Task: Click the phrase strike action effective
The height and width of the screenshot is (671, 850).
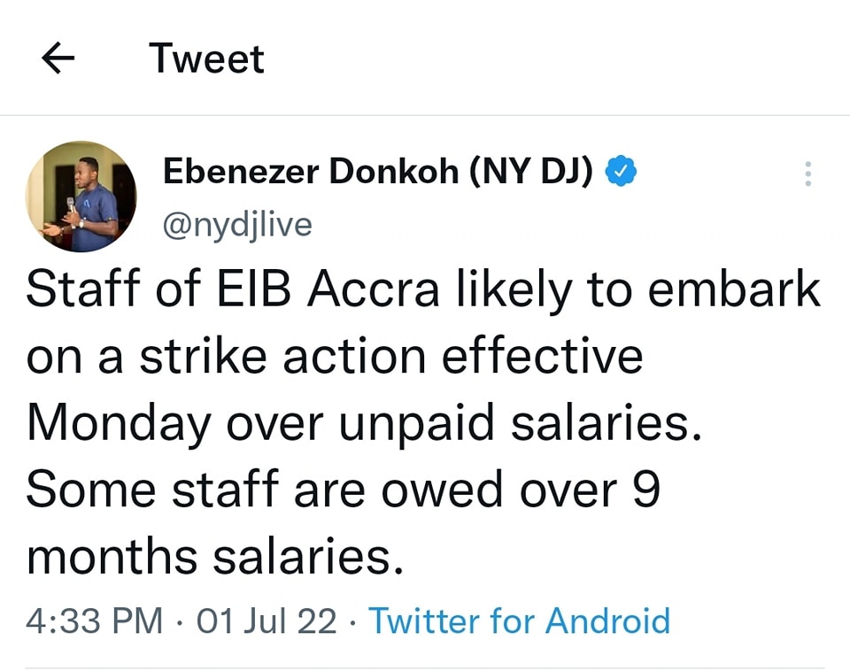Action: [391, 356]
